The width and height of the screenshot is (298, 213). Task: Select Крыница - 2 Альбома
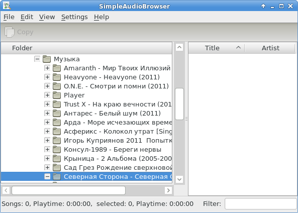point(118,159)
